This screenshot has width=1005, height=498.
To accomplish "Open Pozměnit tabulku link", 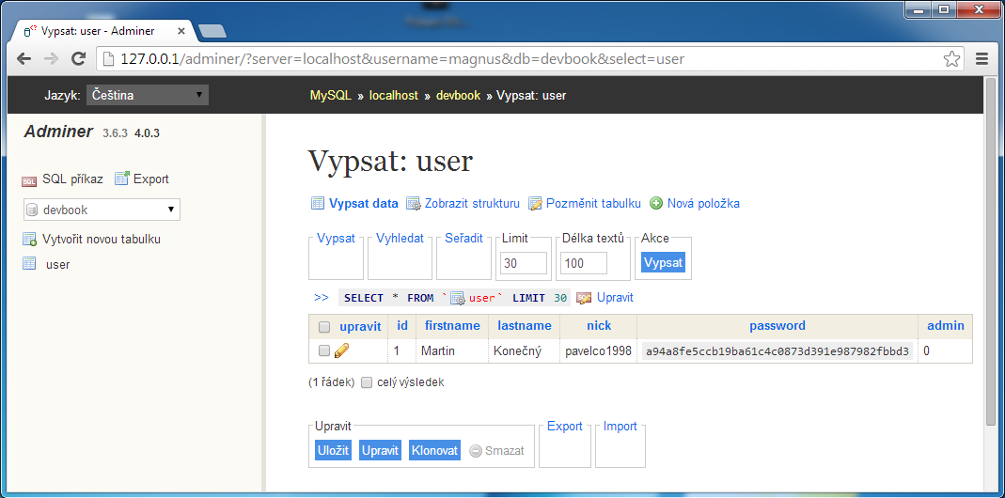I will pos(593,203).
